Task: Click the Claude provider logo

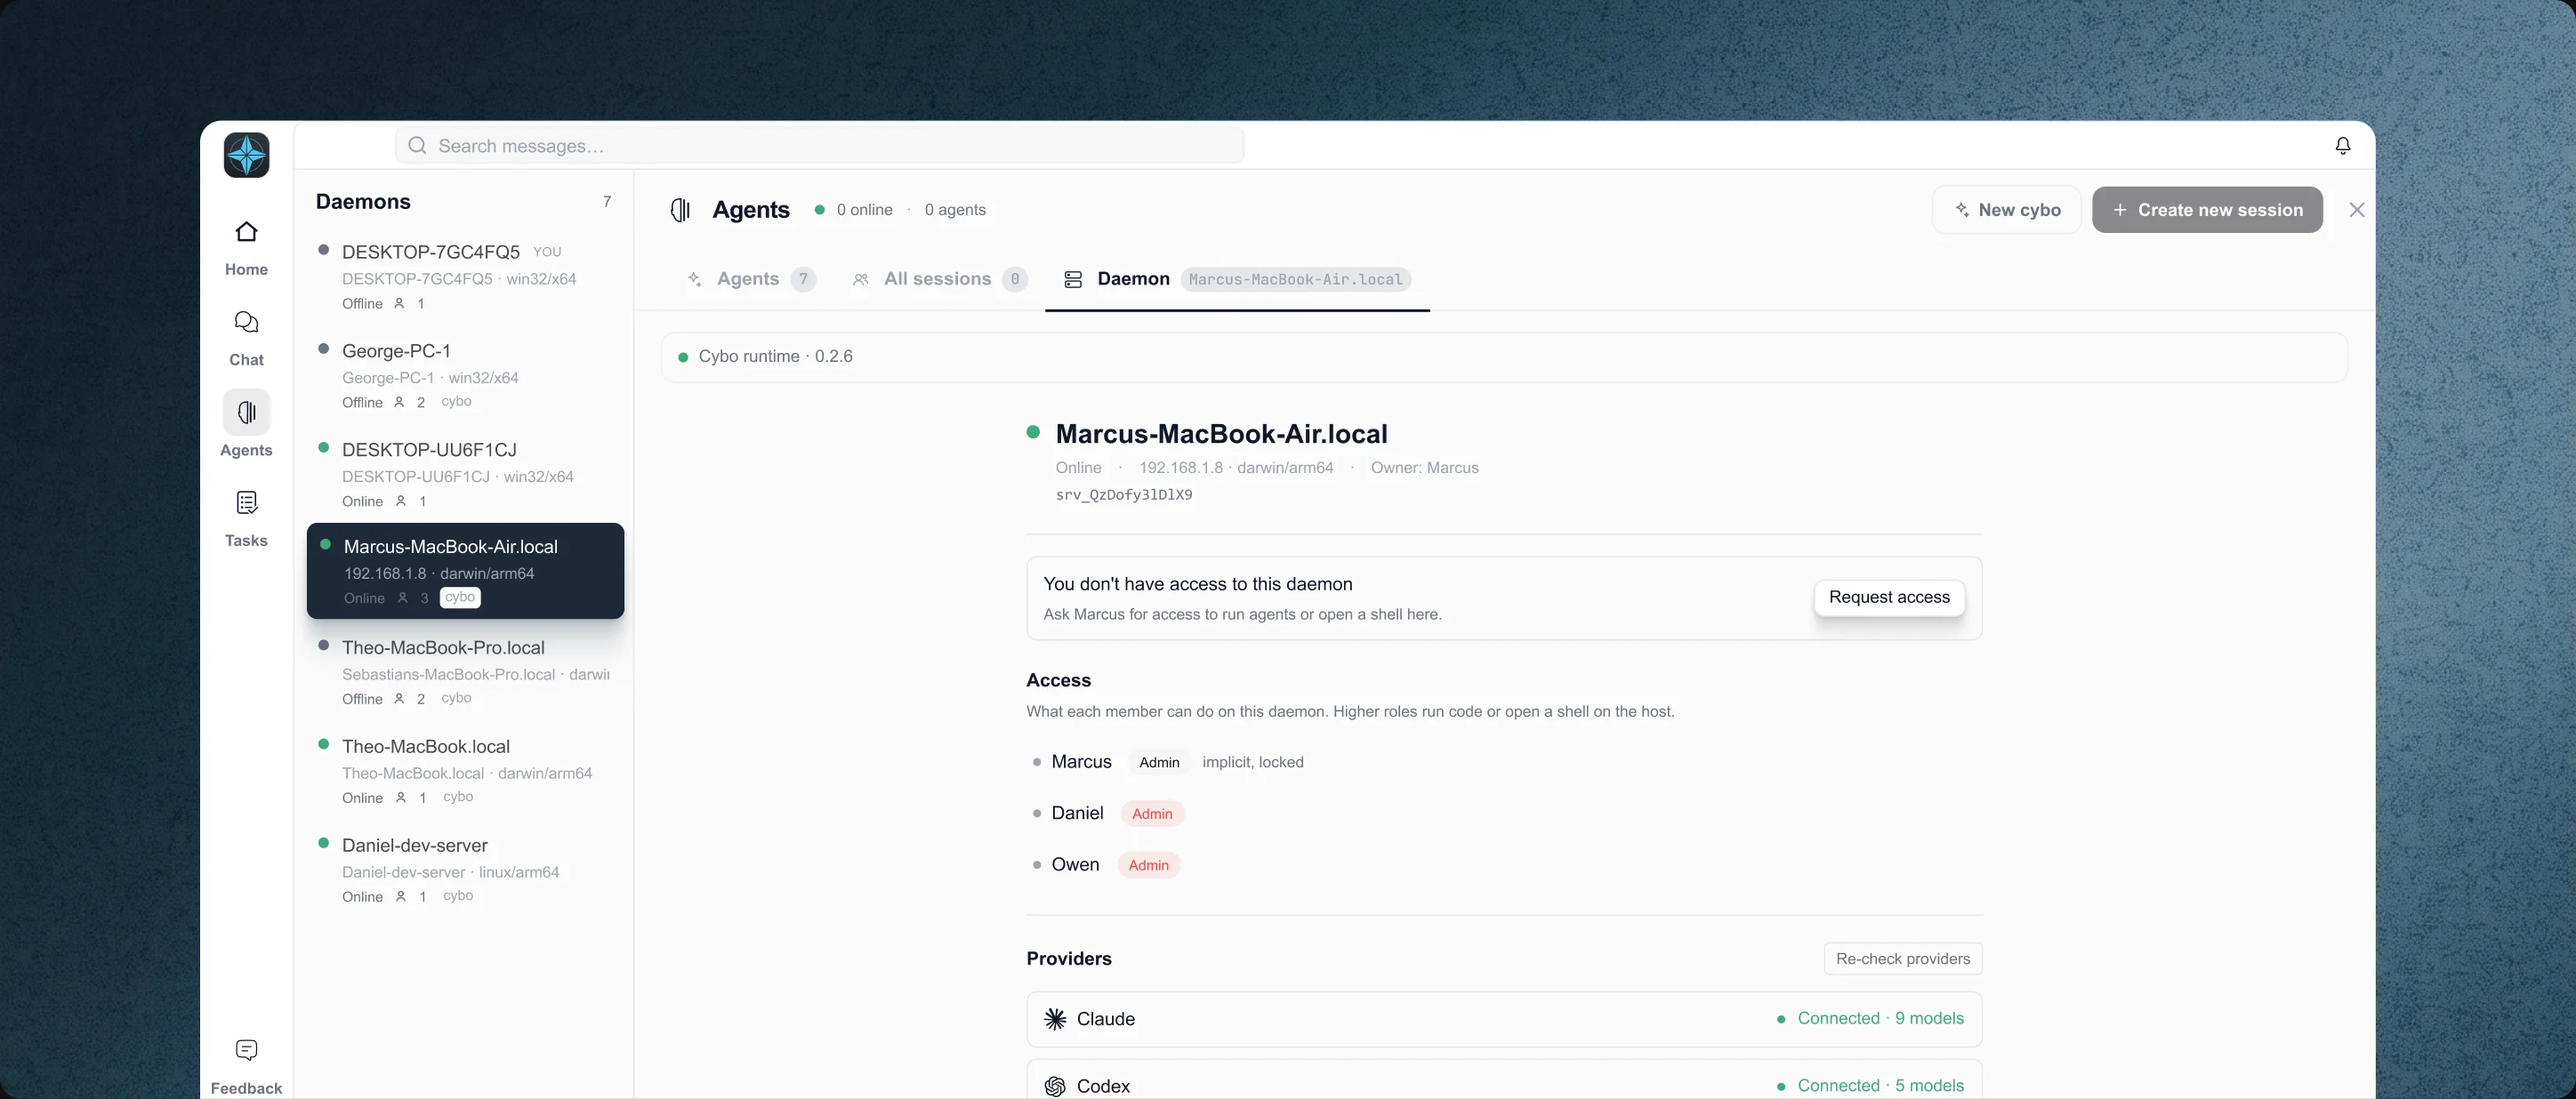Action: click(1054, 1019)
